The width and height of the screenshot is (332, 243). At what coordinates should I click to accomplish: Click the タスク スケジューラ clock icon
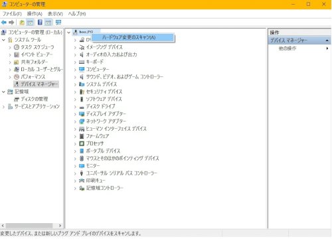point(17,47)
